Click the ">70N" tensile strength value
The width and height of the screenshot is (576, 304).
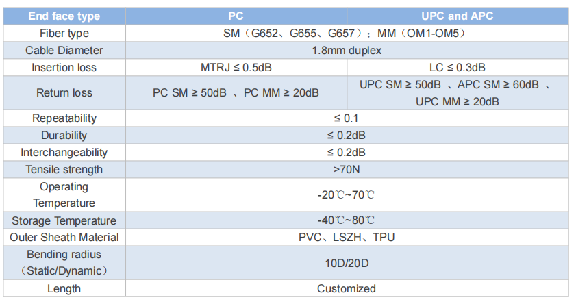(346, 169)
